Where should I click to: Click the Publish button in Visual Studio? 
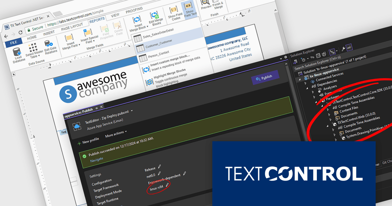(x=265, y=78)
